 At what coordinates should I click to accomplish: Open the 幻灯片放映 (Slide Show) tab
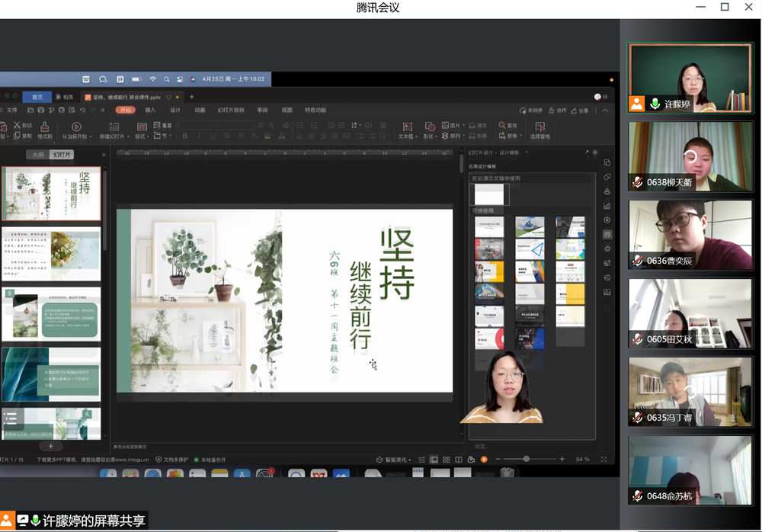(x=231, y=110)
